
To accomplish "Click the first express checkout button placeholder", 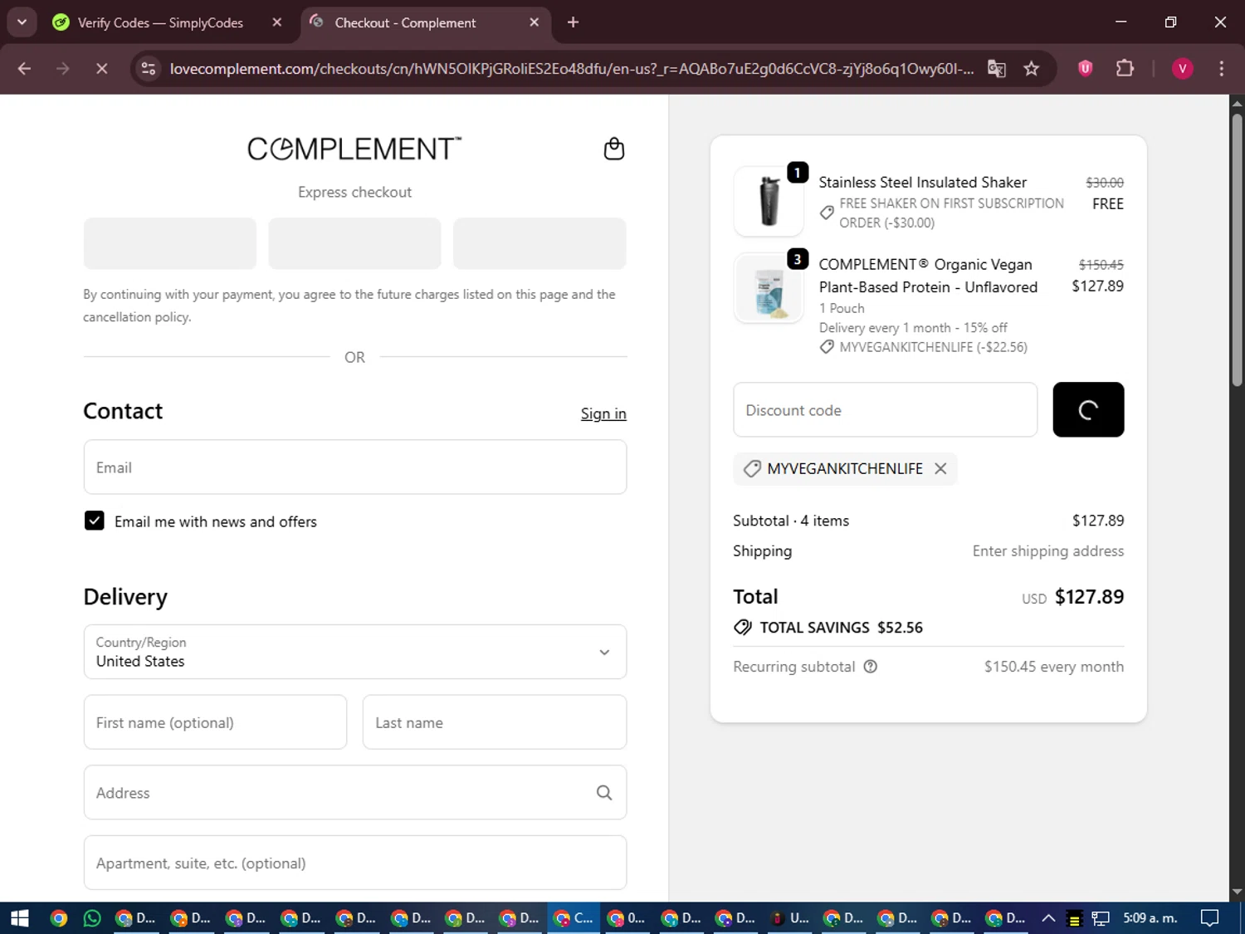I will pyautogui.click(x=170, y=243).
